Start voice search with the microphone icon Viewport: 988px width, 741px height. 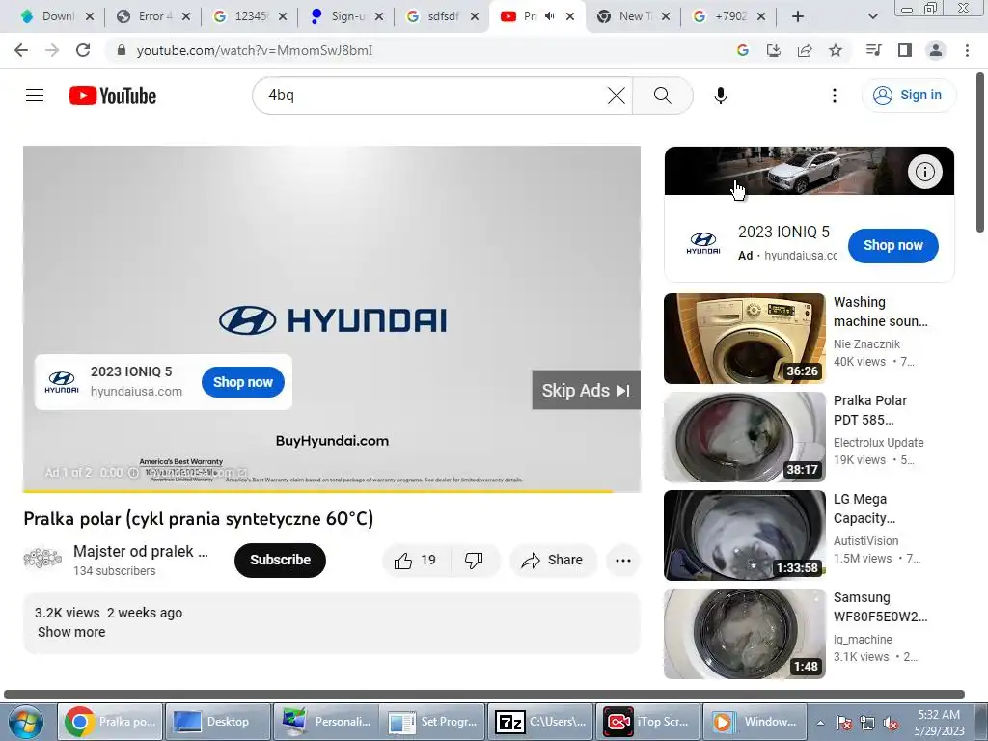click(720, 96)
